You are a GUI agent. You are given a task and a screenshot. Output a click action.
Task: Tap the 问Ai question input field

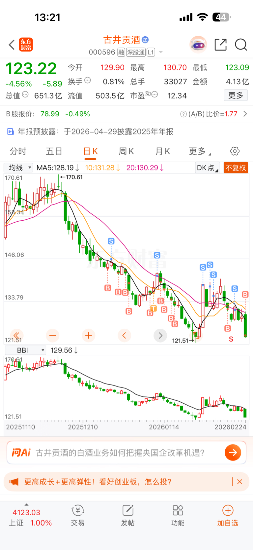[120, 453]
